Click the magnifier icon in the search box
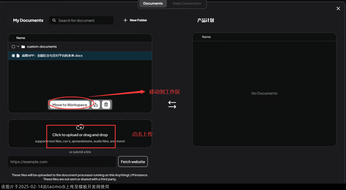346x190 pixels. [x=54, y=21]
